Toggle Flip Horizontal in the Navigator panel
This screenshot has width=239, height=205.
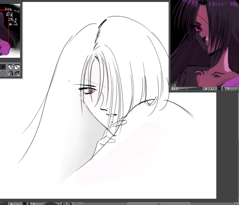[x=10, y=74]
